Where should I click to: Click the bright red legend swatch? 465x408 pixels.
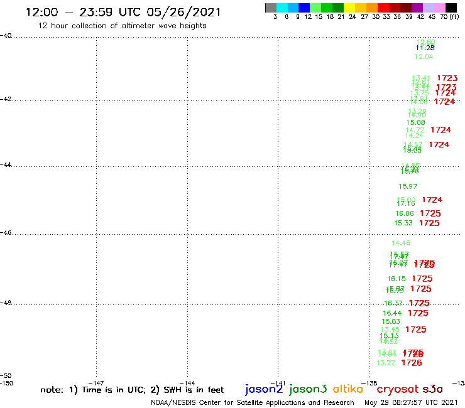pos(383,8)
